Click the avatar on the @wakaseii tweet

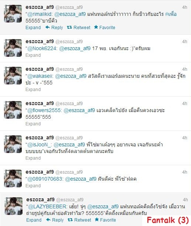click(x=13, y=76)
